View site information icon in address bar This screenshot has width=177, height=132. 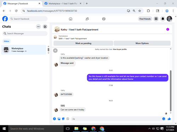24,11
